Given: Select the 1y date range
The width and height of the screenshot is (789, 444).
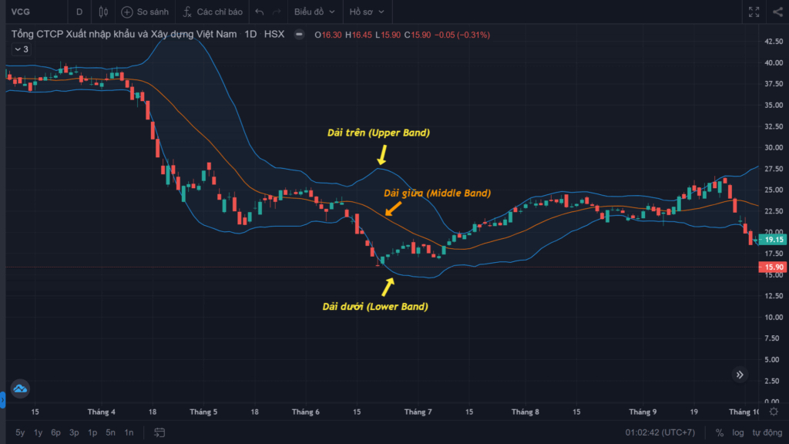Looking at the screenshot, I should (39, 432).
